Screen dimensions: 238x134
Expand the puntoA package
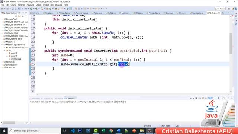pyautogui.click(x=7, y=53)
